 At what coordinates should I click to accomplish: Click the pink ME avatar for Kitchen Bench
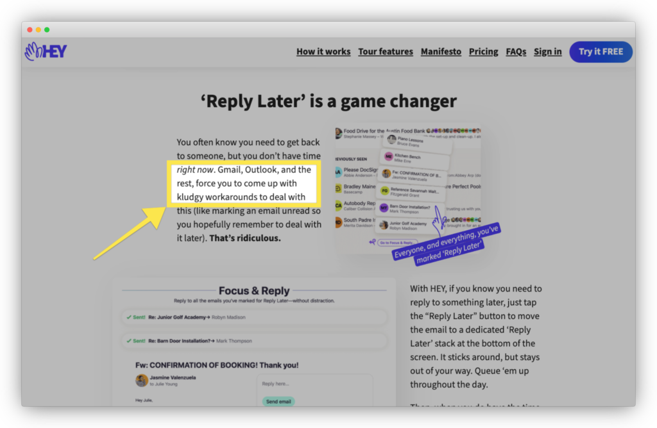click(388, 156)
